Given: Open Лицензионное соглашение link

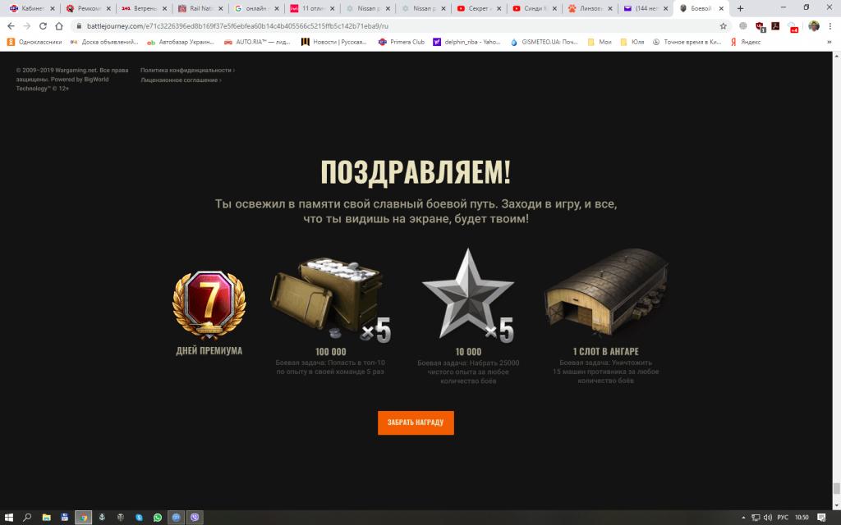Looking at the screenshot, I should 181,80.
